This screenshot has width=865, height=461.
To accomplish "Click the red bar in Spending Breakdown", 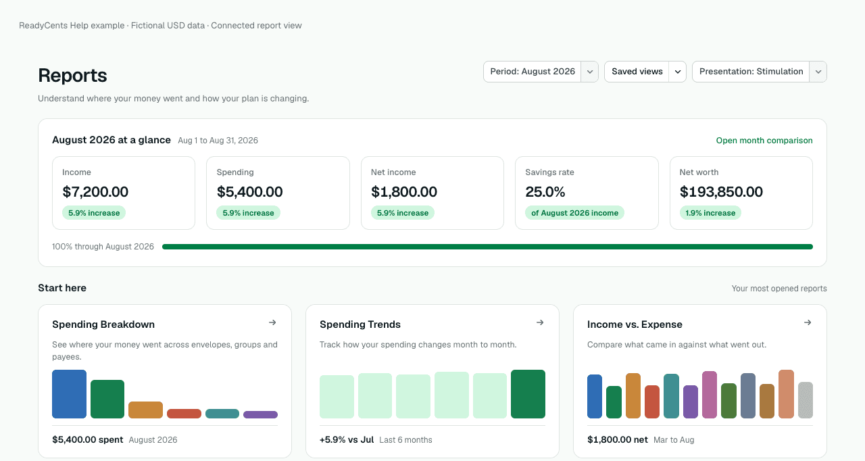I will coord(184,414).
